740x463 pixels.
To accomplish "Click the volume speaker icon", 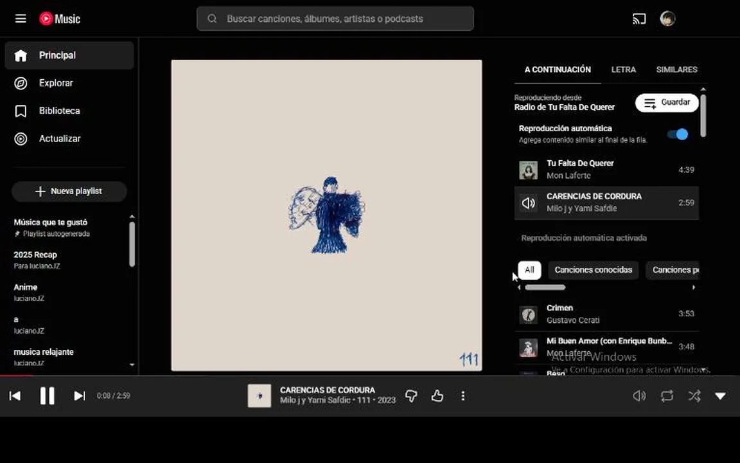I will coord(639,395).
